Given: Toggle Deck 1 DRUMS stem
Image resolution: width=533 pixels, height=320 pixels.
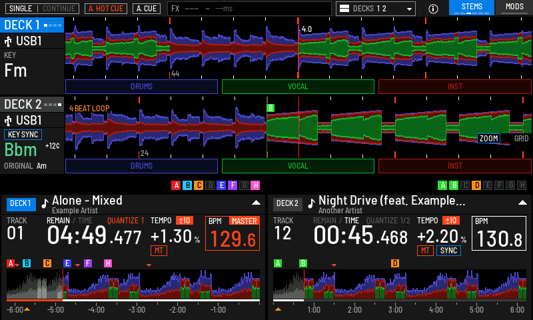Looking at the screenshot, I should tap(141, 87).
